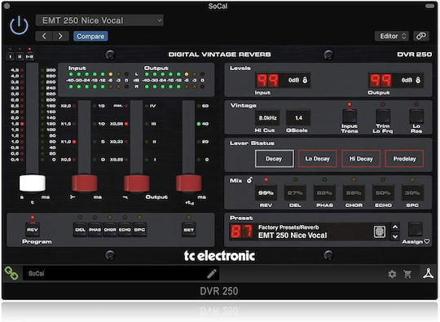This screenshot has width=440, height=322.
Task: Click the SET button
Action: pyautogui.click(x=188, y=230)
